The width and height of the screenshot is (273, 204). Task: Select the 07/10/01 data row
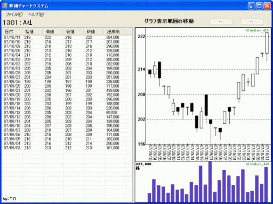click(x=67, y=68)
